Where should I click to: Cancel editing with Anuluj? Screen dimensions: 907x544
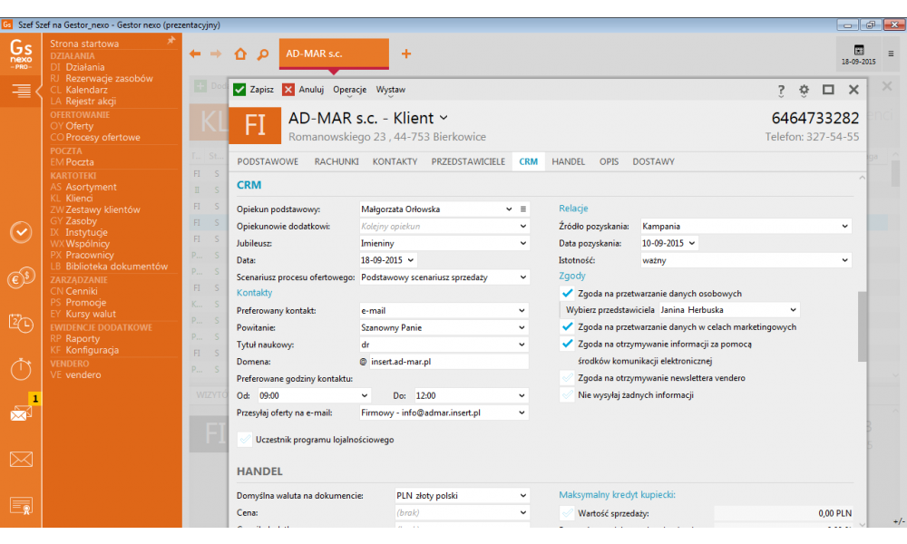(303, 90)
